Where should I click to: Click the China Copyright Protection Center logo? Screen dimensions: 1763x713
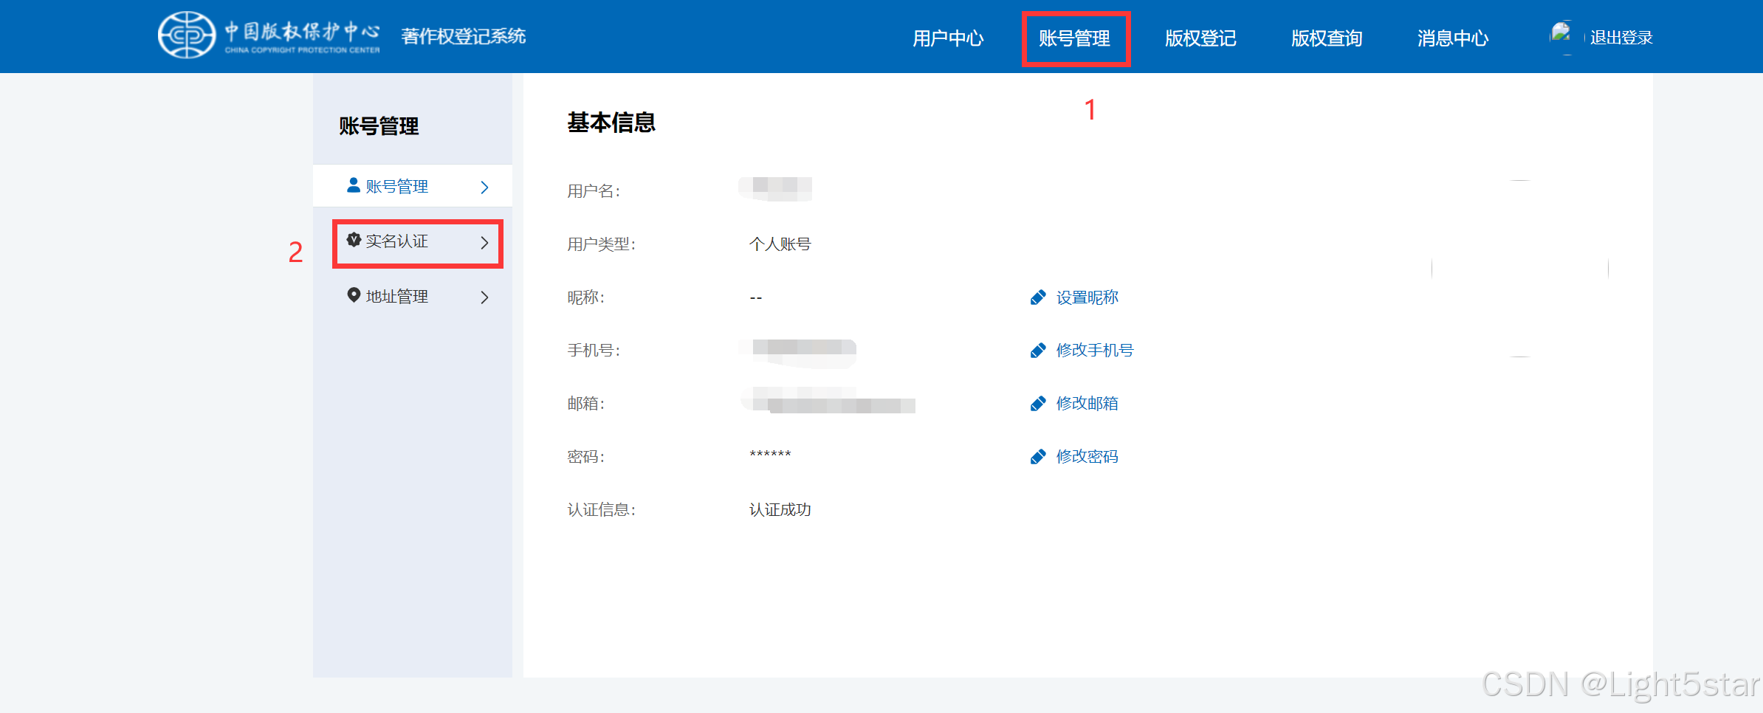[269, 35]
